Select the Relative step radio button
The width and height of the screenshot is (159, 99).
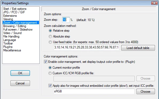50,31
